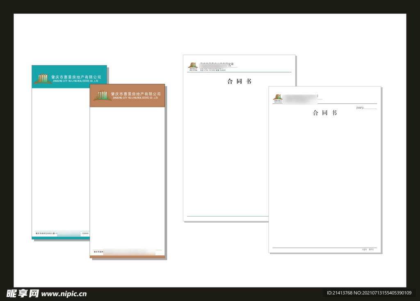Image resolution: width=420 pixels, height=301 pixels.
Task: Click the 共2页 第1页 page number text
Action: pyautogui.click(x=368, y=249)
